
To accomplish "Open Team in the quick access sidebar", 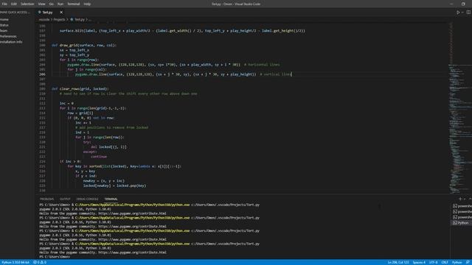I will coord(4,31).
